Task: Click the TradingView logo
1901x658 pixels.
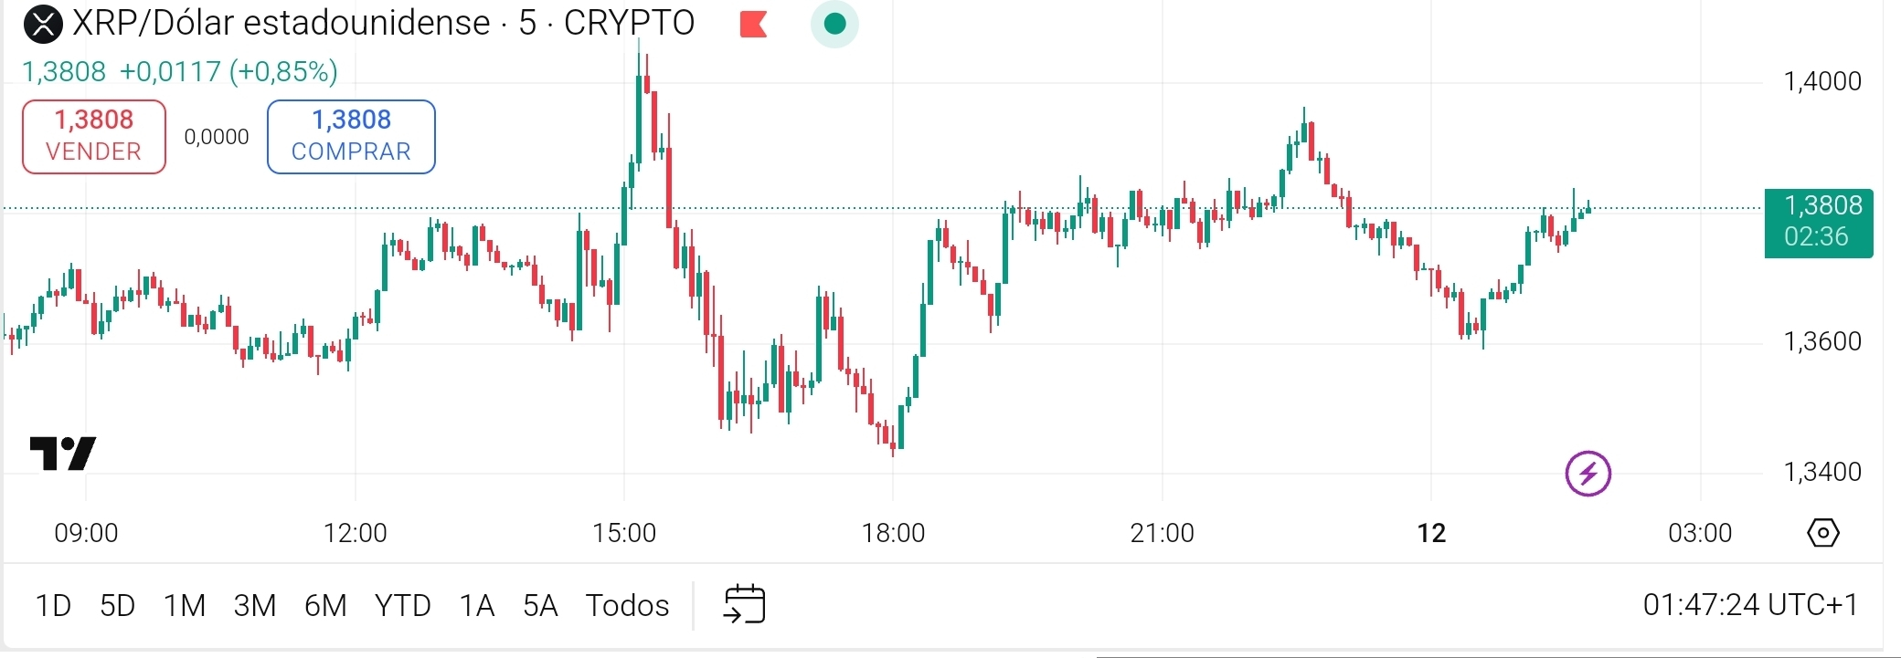Action: click(x=63, y=454)
